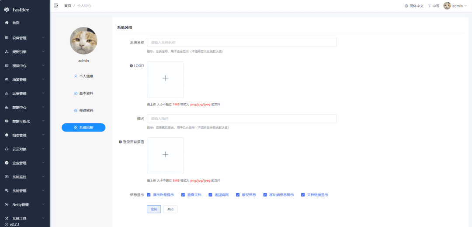472x227 pixels.
Task: Click the 个人信息 user icon
Action: tap(76, 76)
